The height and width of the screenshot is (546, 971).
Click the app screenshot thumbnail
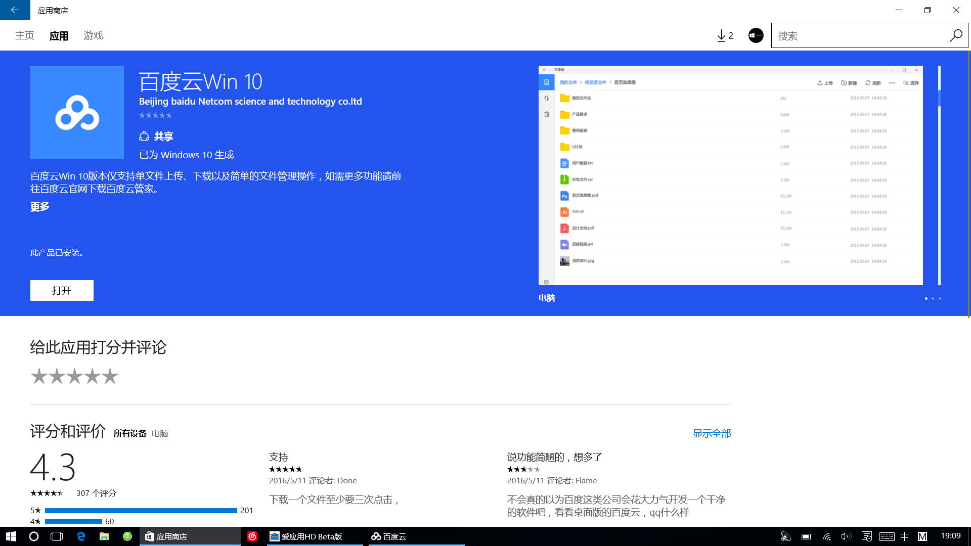click(730, 175)
